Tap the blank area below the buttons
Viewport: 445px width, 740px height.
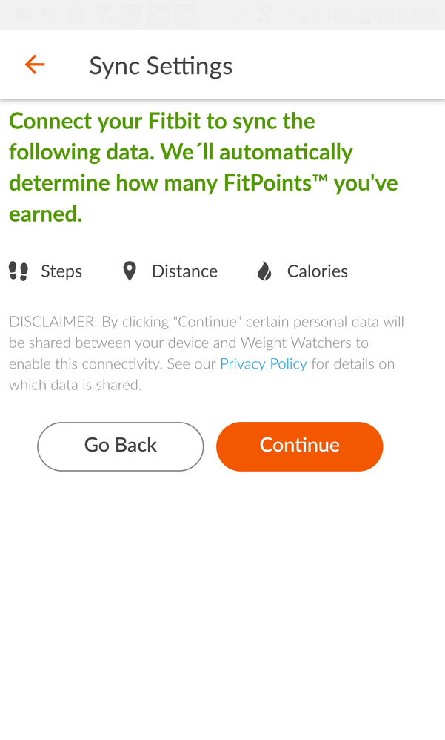pos(222,604)
